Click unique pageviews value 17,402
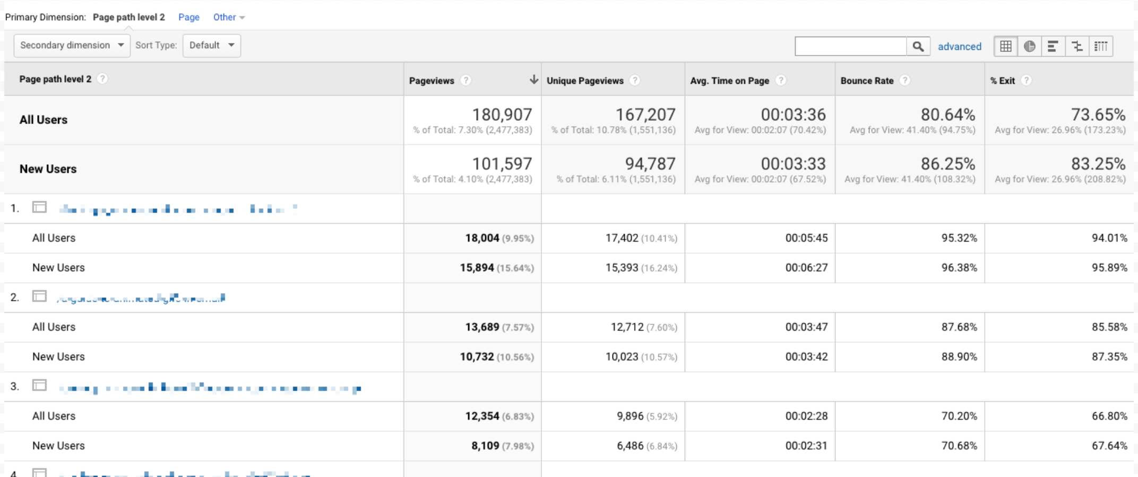Image resolution: width=1138 pixels, height=477 pixels. tap(622, 238)
